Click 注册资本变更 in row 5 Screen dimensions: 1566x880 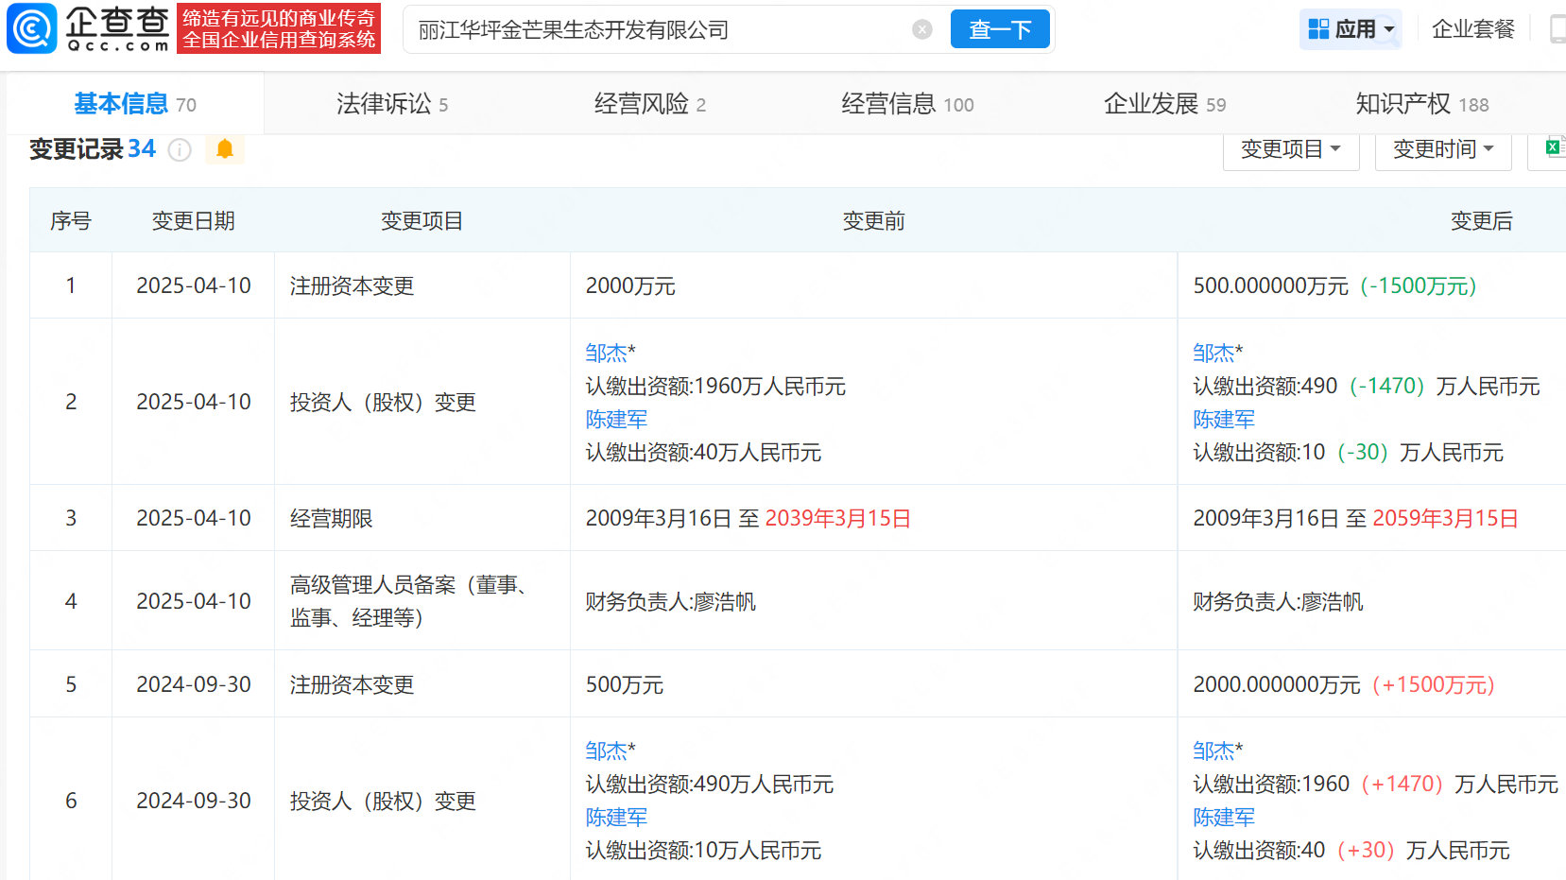tap(352, 685)
